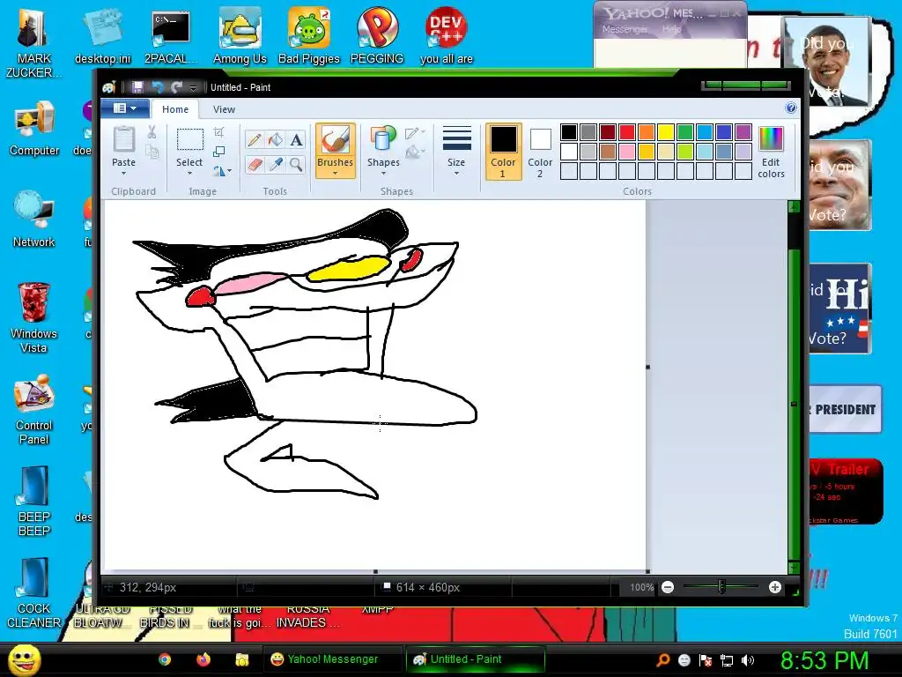Screen dimensions: 902x677
Task: Launch Chrome from taskbar
Action: click(x=165, y=659)
